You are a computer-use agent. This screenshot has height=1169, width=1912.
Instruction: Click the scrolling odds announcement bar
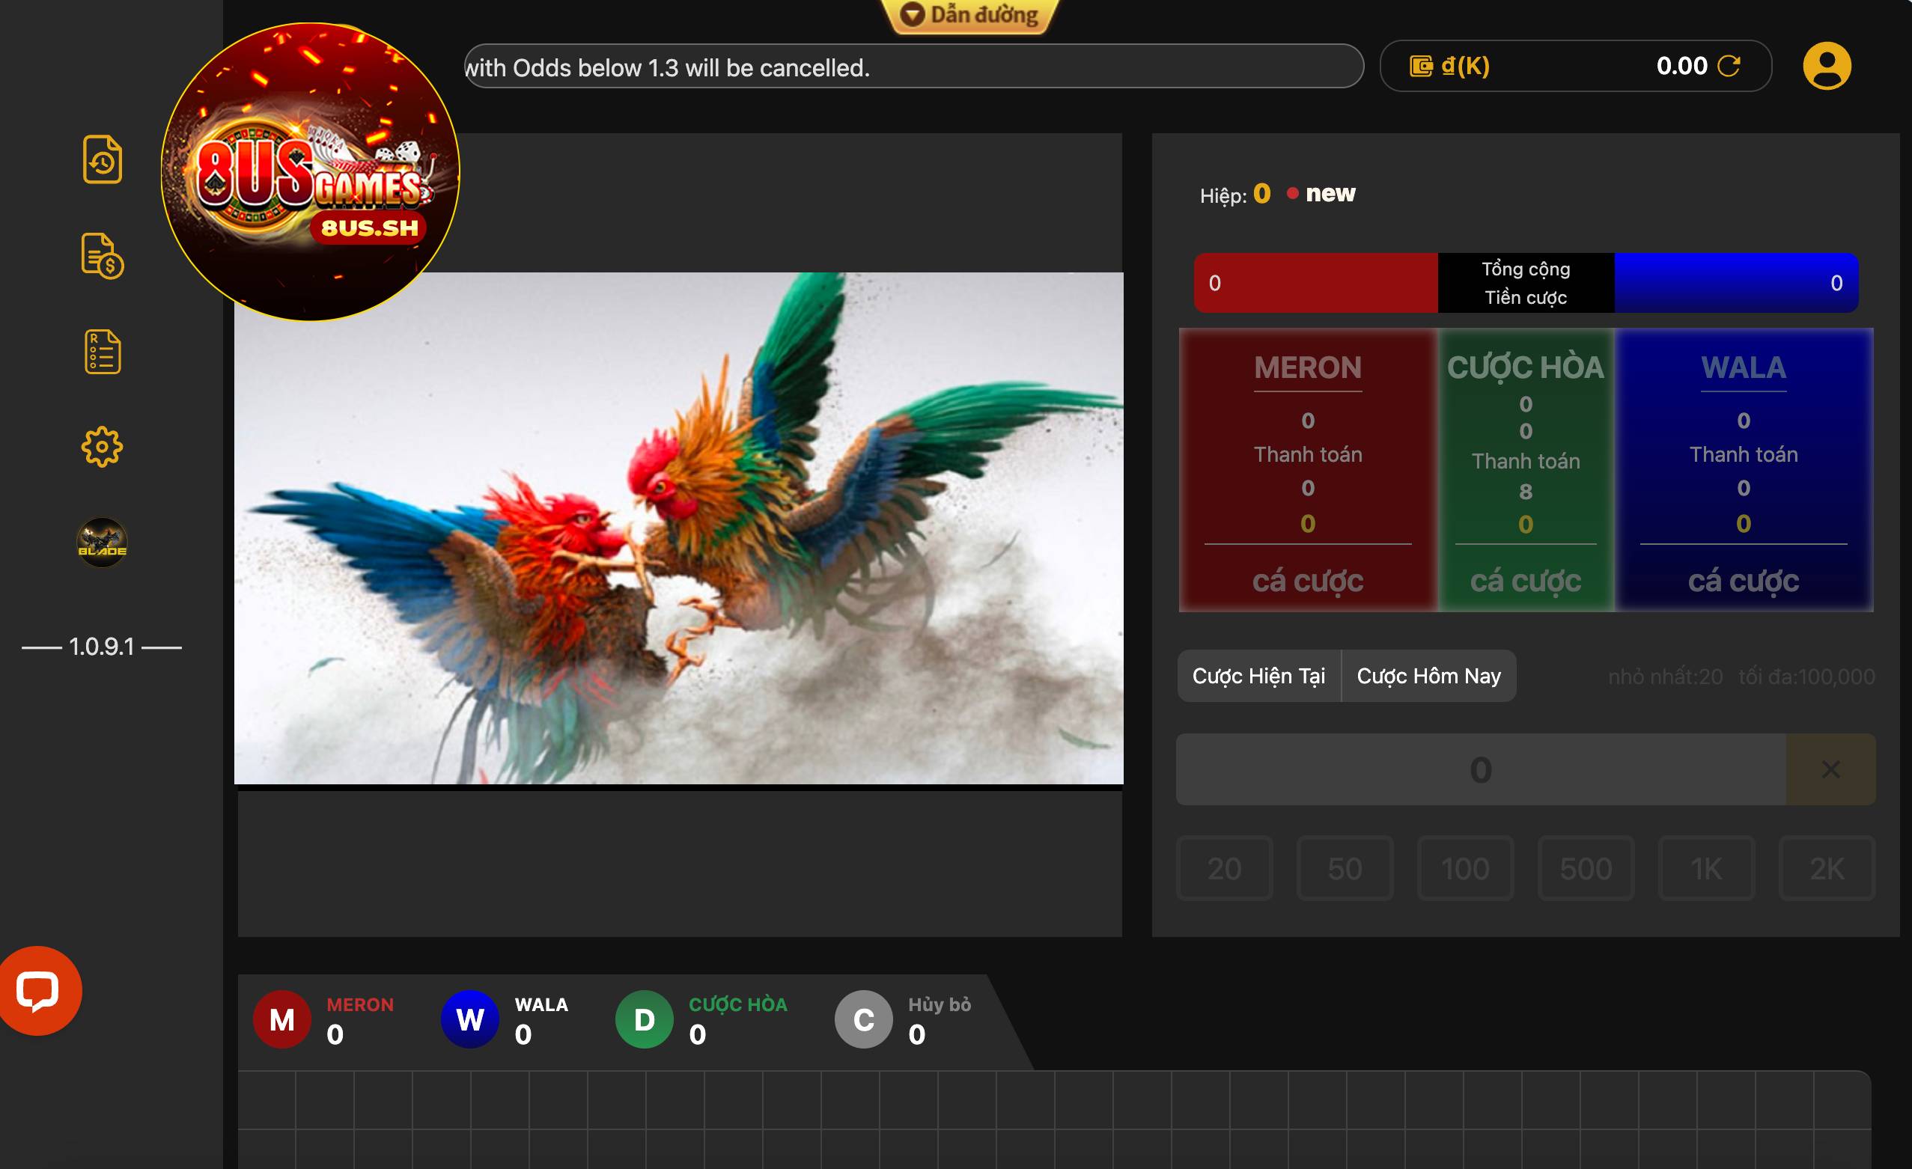point(913,67)
